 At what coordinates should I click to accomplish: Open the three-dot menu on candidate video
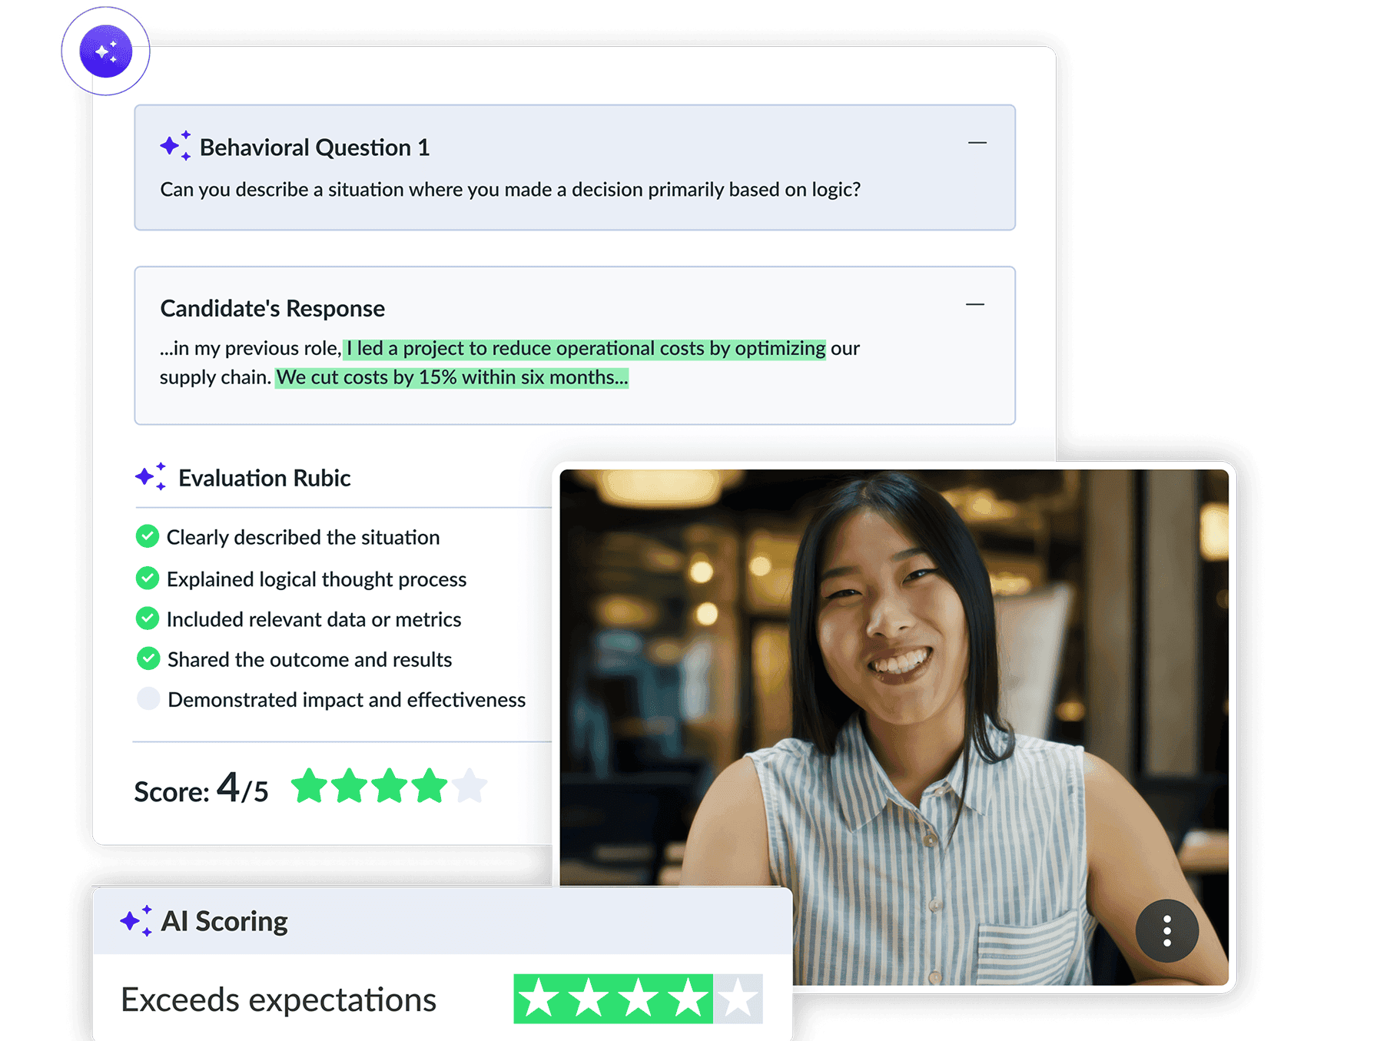(x=1166, y=930)
